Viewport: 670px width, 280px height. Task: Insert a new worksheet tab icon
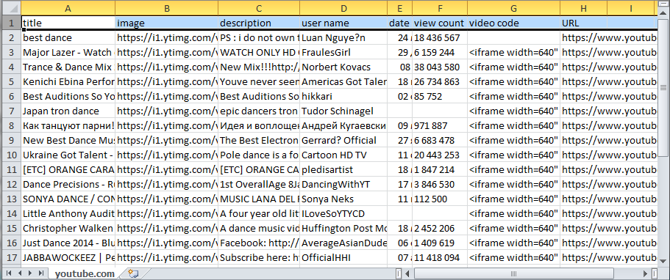point(134,273)
